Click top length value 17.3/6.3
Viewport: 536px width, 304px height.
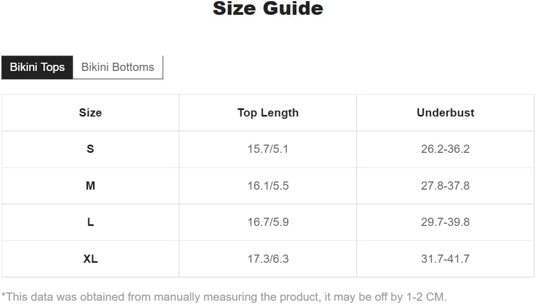(268, 259)
